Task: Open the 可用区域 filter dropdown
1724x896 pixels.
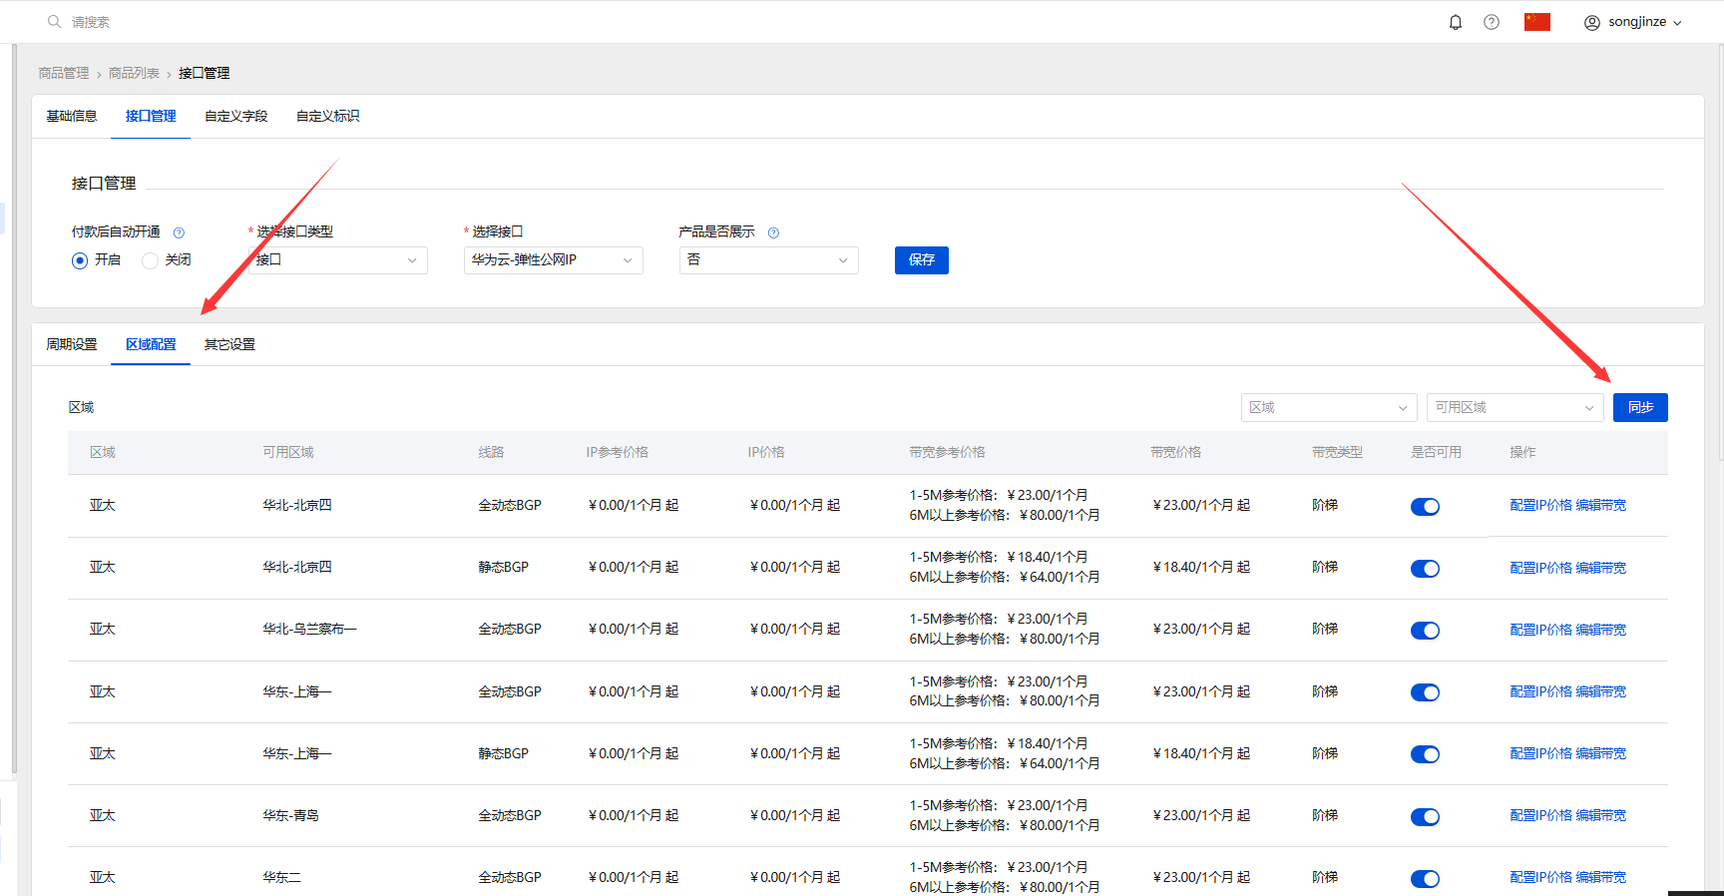Action: pos(1515,407)
